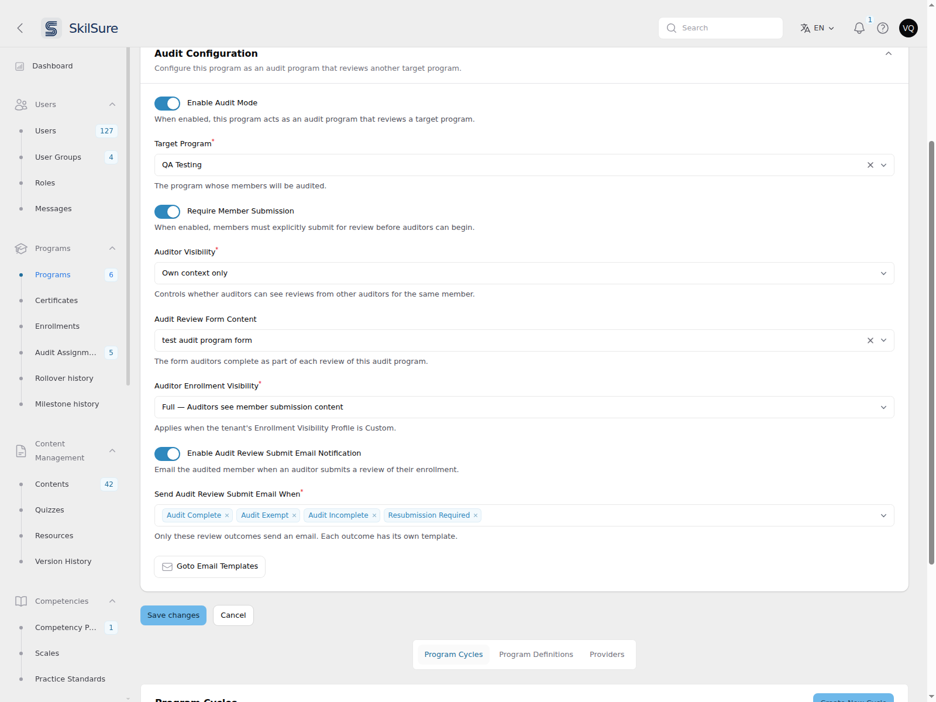936x702 pixels.
Task: Toggle Enable Audit Mode switch
Action: [x=167, y=104]
